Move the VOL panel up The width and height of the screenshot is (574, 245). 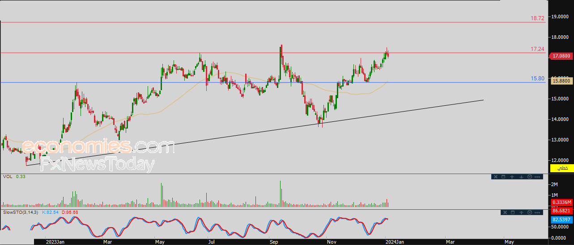click(x=512, y=177)
